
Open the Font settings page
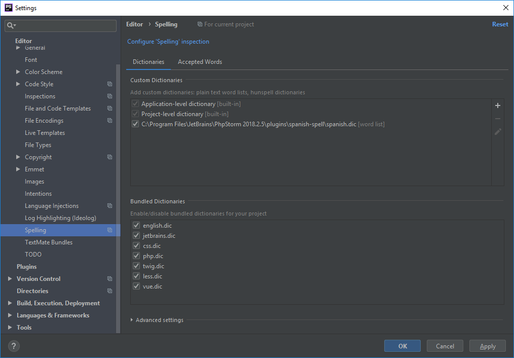31,60
